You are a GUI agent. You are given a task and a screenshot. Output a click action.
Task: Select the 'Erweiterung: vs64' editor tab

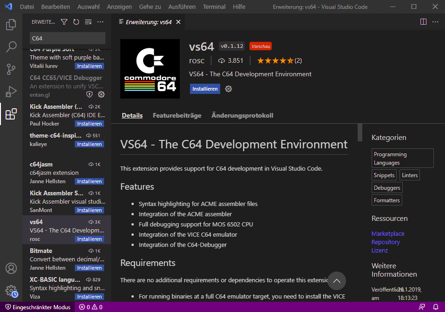point(148,22)
